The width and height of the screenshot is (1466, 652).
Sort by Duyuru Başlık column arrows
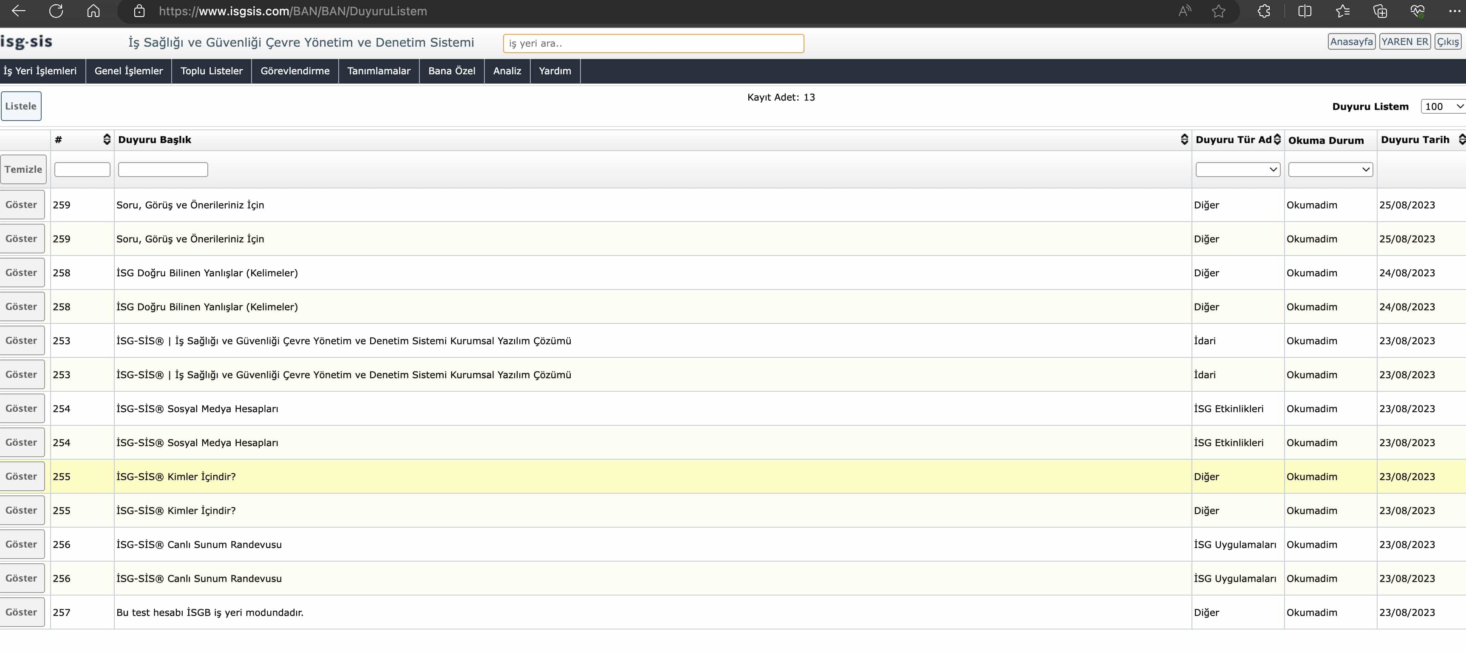point(1184,140)
